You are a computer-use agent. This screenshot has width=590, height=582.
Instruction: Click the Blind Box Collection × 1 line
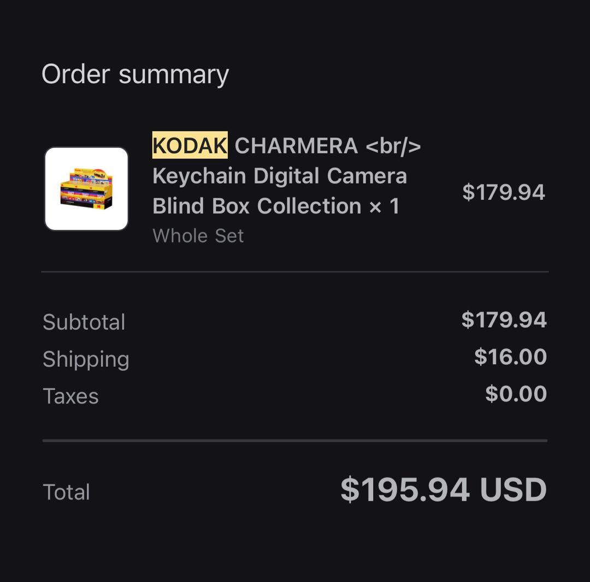tap(276, 206)
